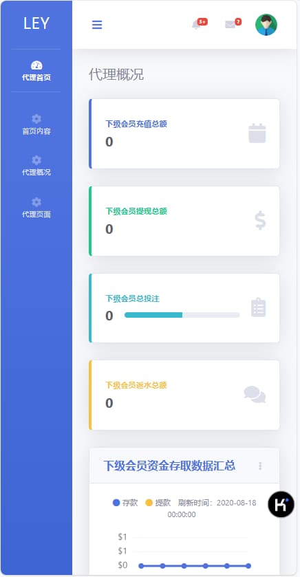The width and height of the screenshot is (300, 577).
Task: Open the black floating K widget
Action: (281, 504)
